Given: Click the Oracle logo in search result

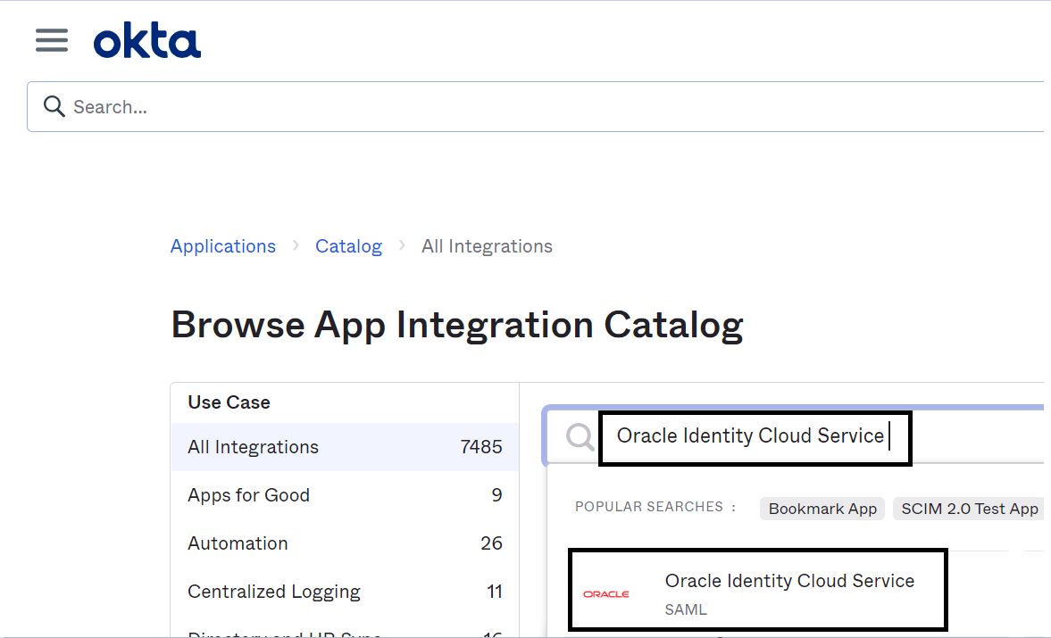Looking at the screenshot, I should pyautogui.click(x=606, y=593).
